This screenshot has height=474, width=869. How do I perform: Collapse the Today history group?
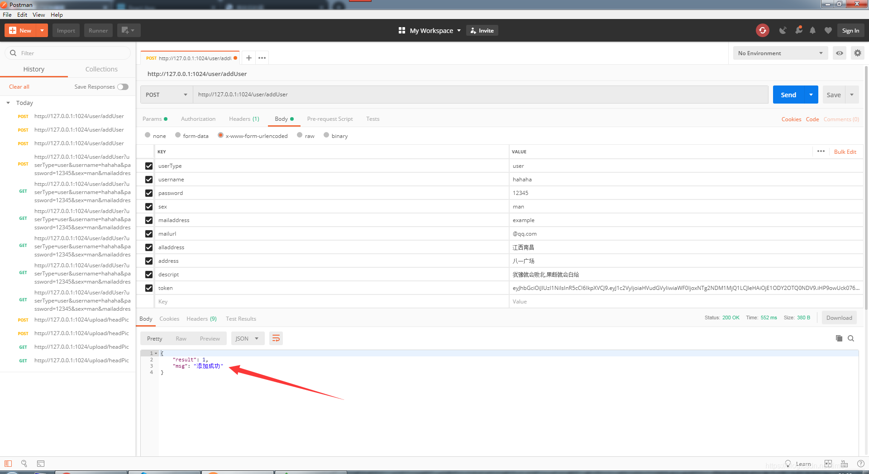(8, 103)
